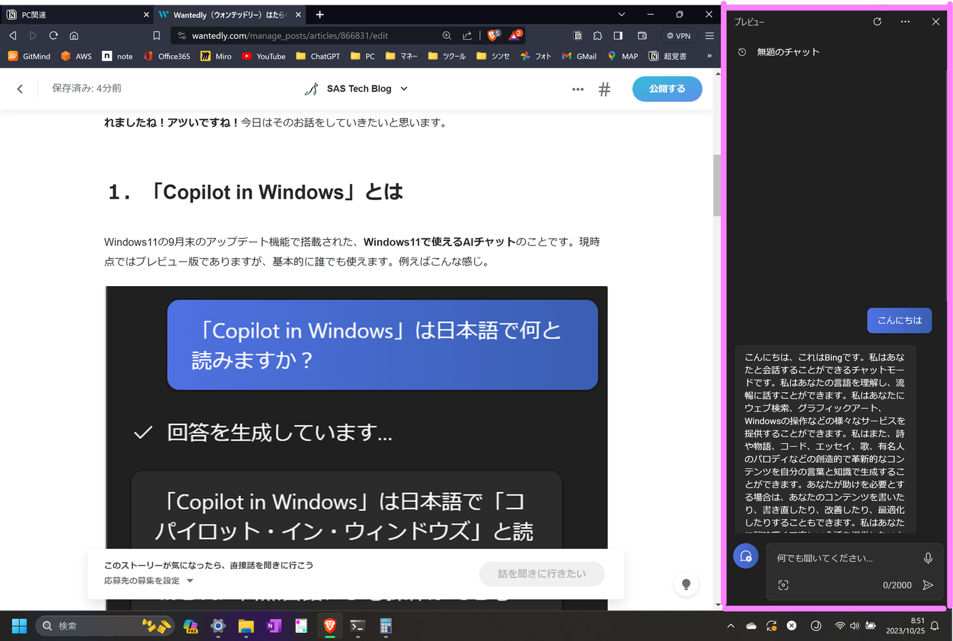Viewport: 953px width, 641px height.
Task: Open the note bookmark
Action: tap(117, 56)
